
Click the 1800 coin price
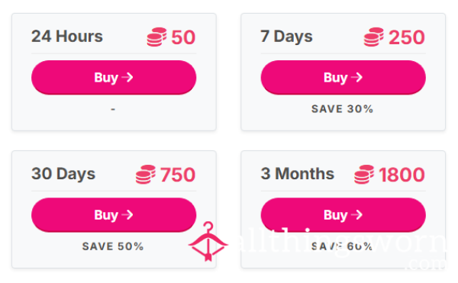pyautogui.click(x=402, y=175)
